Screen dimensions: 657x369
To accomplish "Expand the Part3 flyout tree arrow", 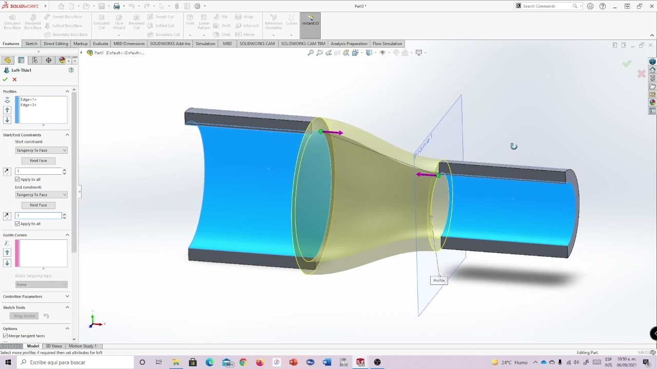I will pos(82,53).
